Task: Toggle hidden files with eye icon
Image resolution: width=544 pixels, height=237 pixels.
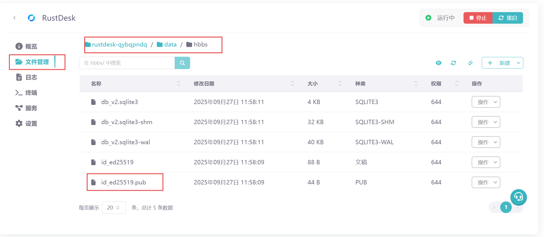Action: pyautogui.click(x=438, y=63)
